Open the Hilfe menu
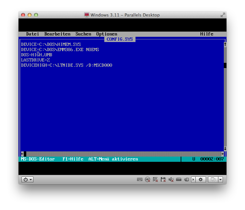Image resolution: width=245 pixels, height=210 pixels. [207, 34]
